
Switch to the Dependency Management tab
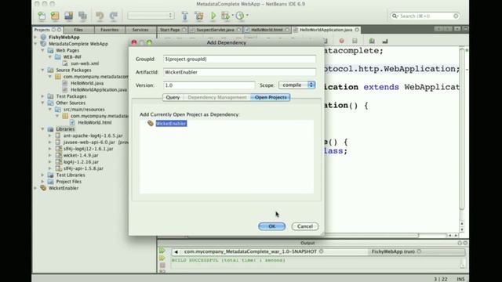[217, 97]
